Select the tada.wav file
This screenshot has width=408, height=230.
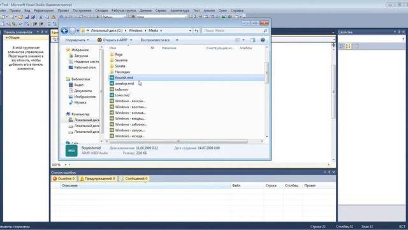[122, 89]
